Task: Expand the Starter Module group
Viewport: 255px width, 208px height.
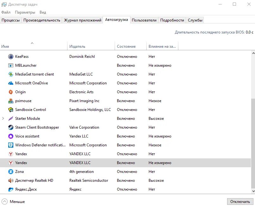Action: click(3, 119)
